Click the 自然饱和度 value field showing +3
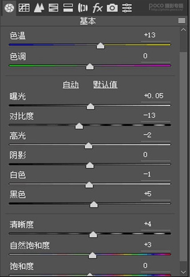 click(x=156, y=245)
